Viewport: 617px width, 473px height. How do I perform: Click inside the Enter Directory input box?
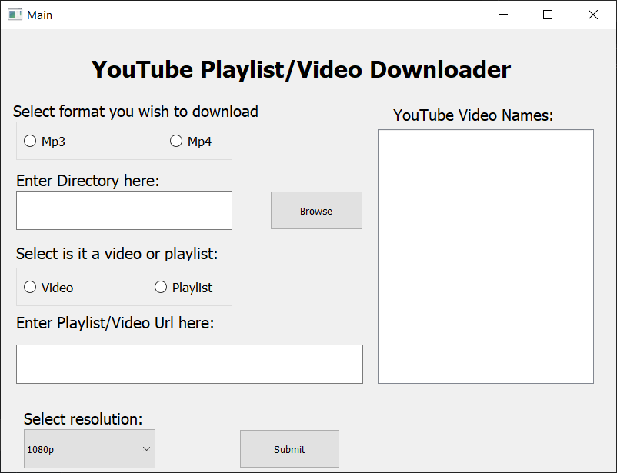pyautogui.click(x=124, y=210)
